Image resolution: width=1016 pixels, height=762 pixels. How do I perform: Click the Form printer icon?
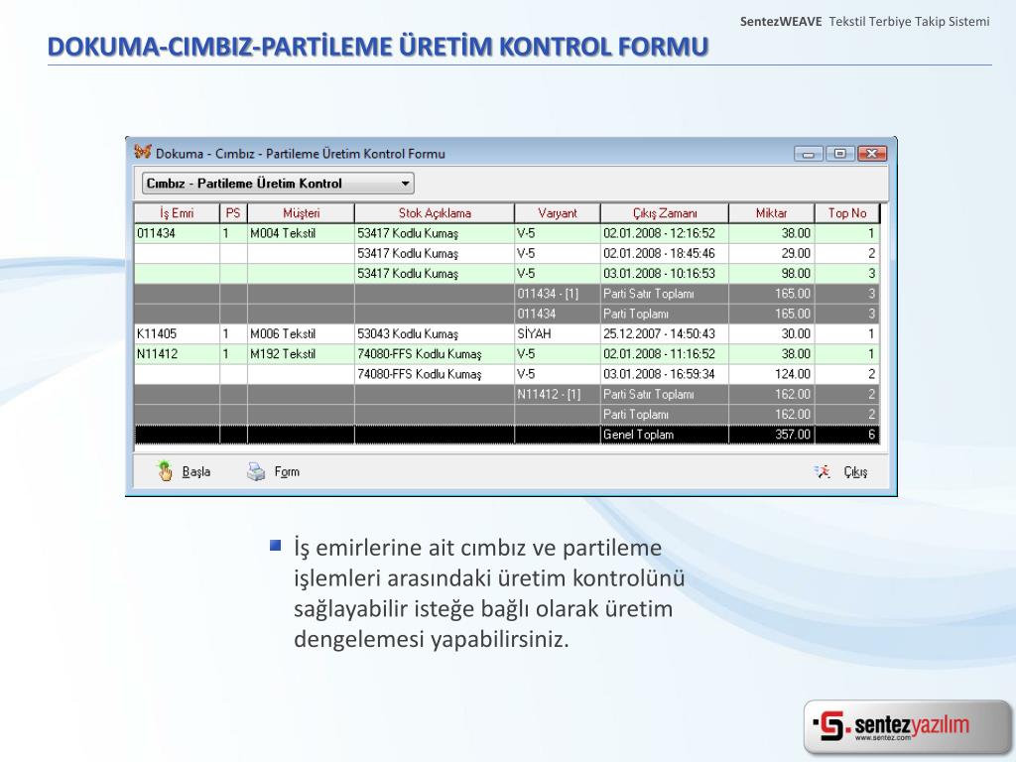click(x=256, y=471)
